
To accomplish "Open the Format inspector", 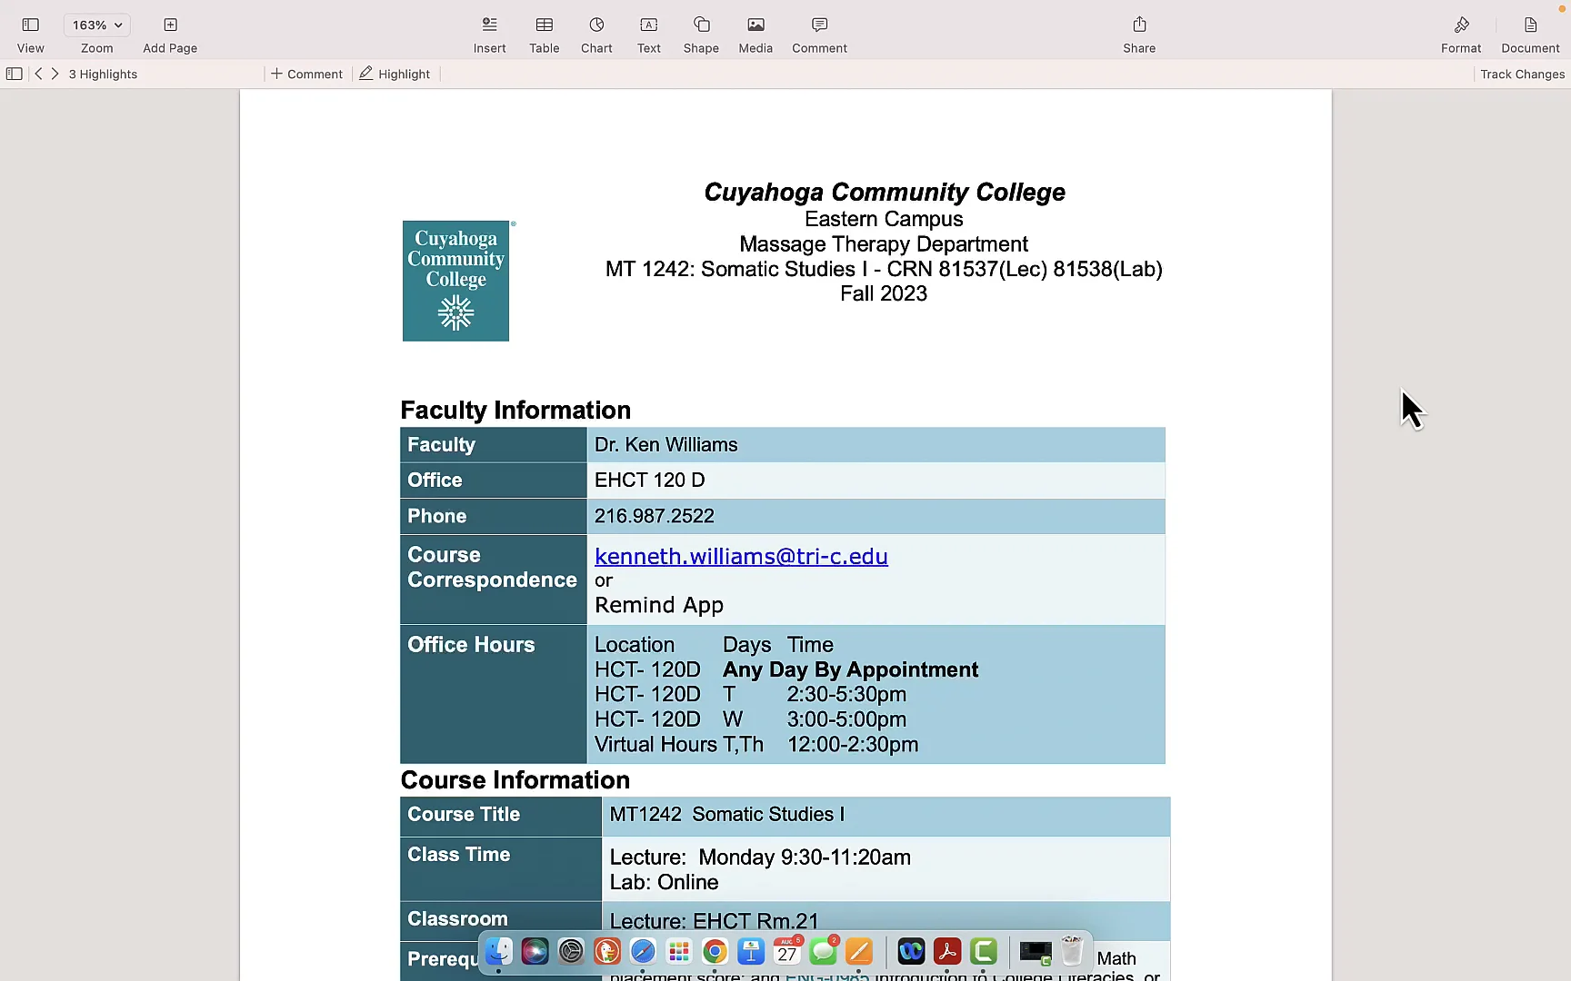I will [x=1460, y=33].
